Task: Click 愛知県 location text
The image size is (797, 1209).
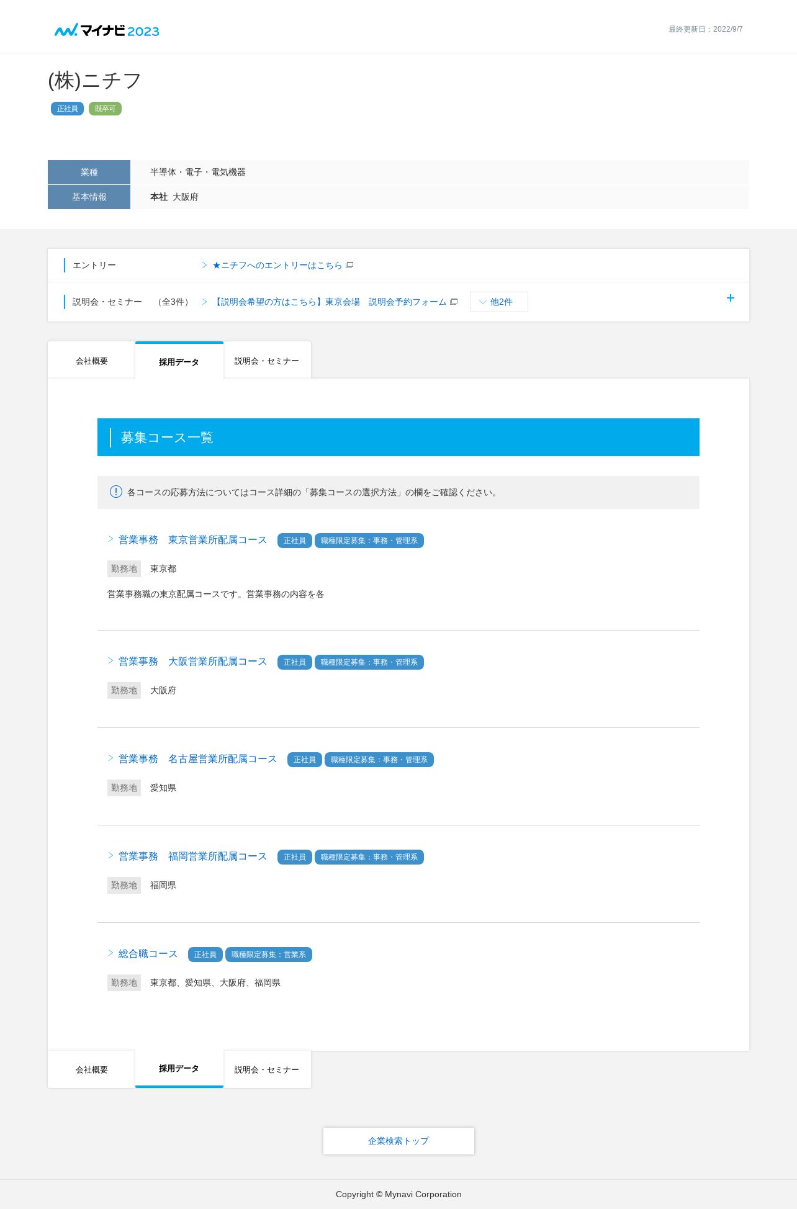Action: click(163, 788)
